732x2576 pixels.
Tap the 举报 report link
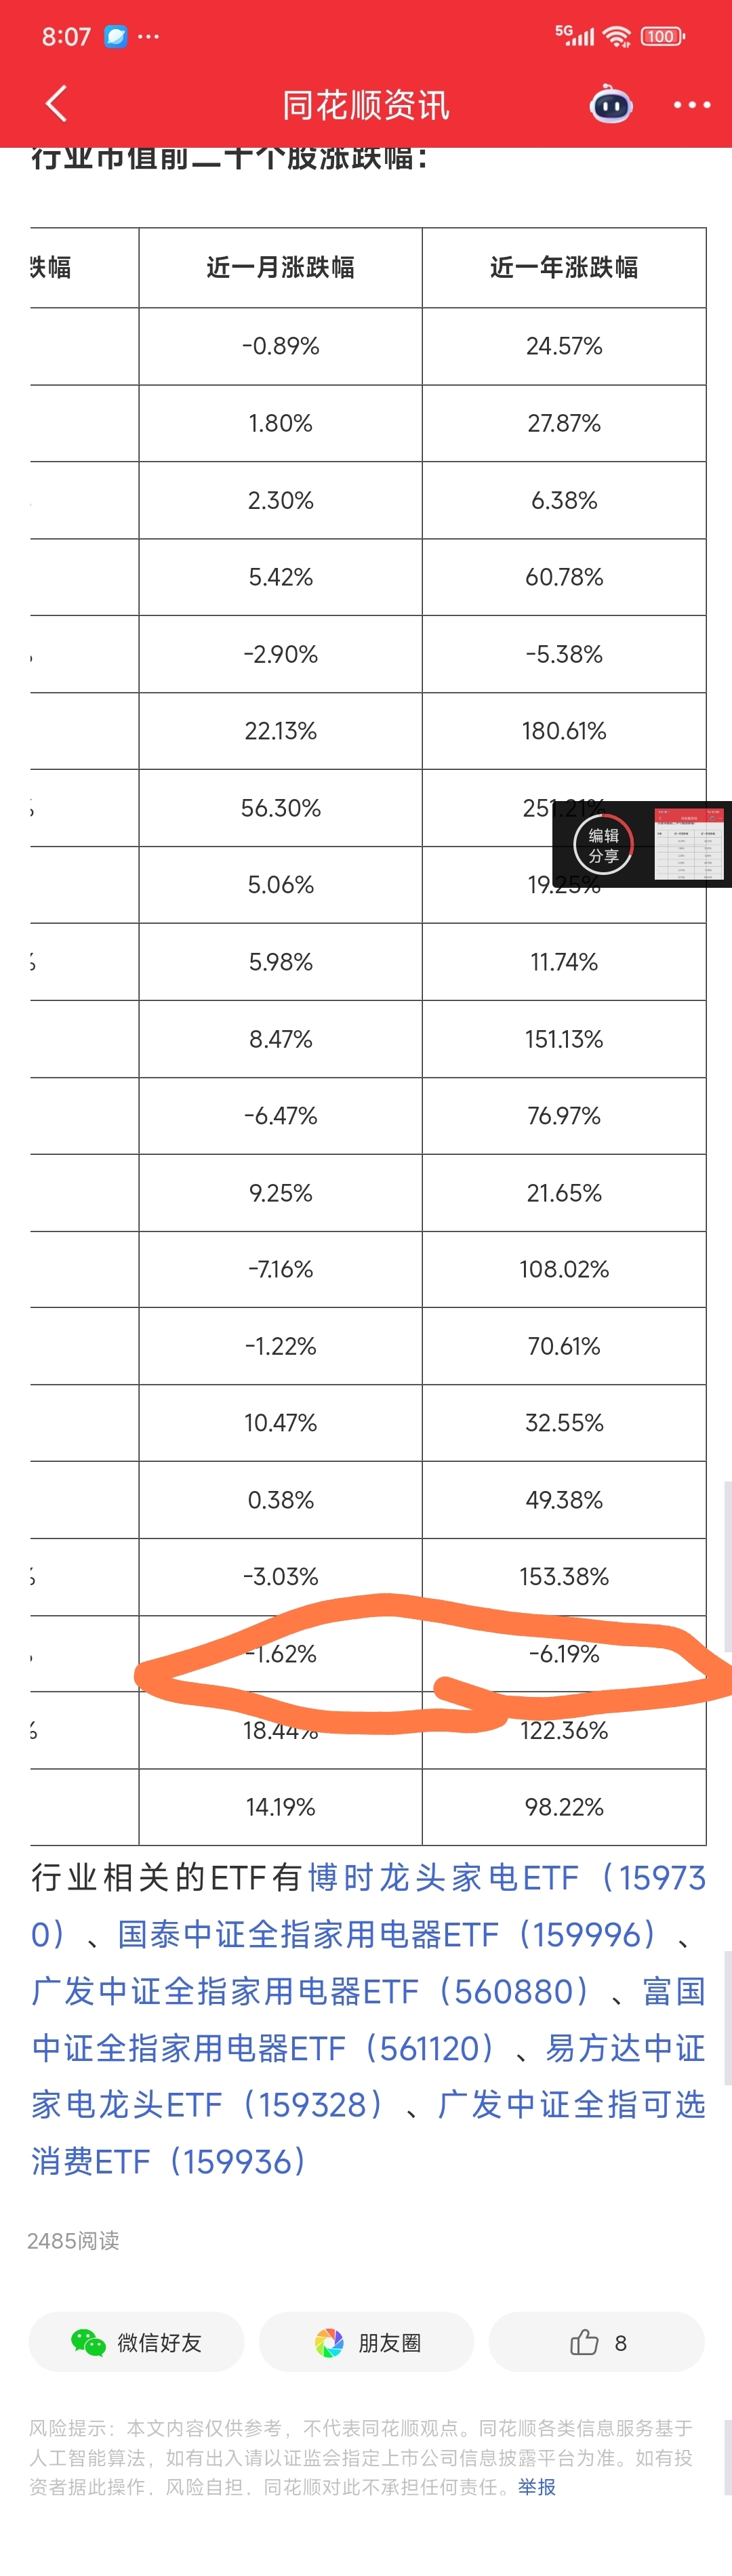click(x=537, y=2486)
